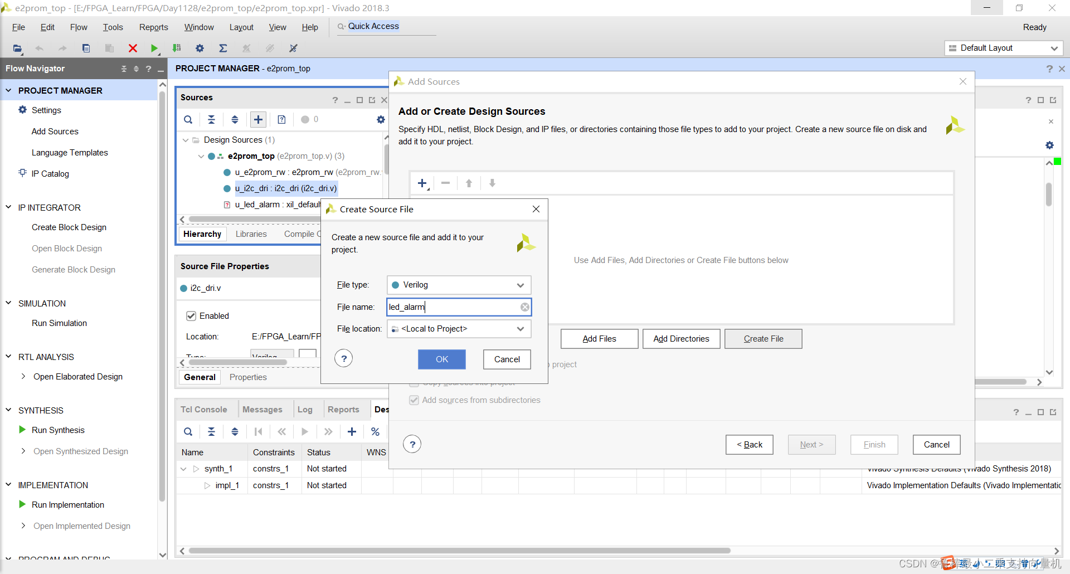Click the plus icon in Design Runs toolbar

coord(352,431)
